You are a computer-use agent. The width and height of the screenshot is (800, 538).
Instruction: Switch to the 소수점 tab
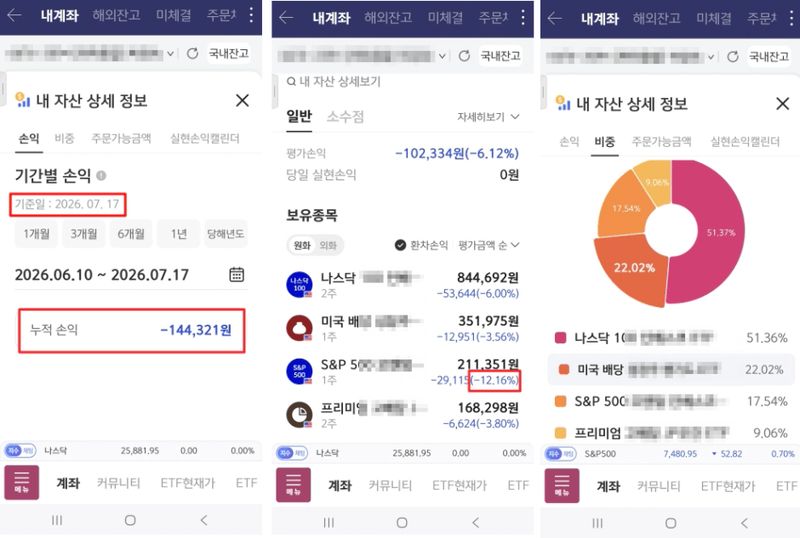click(x=346, y=116)
